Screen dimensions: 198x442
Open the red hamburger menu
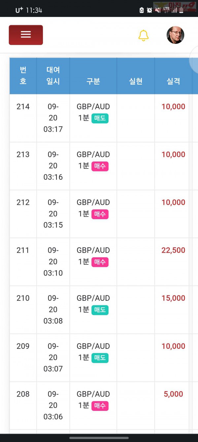26,35
